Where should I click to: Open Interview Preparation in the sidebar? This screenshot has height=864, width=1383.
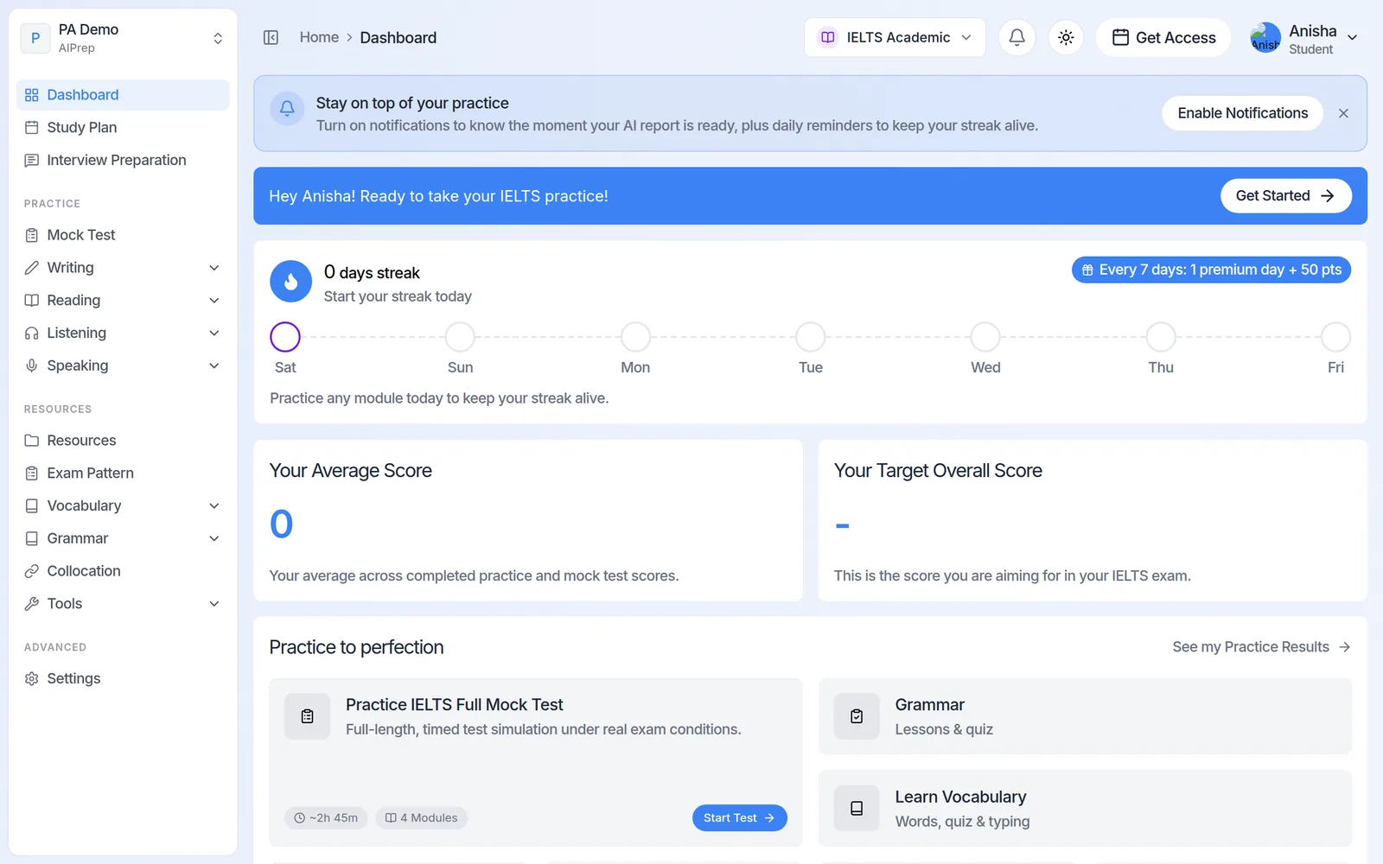click(123, 161)
